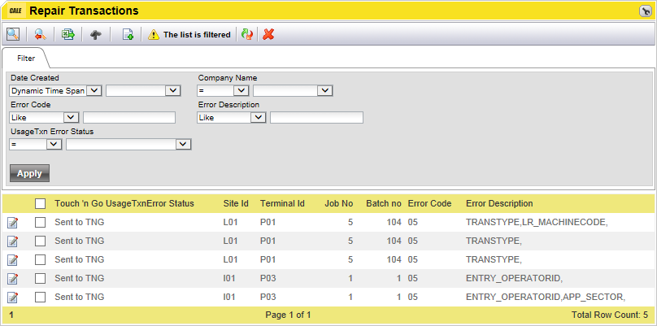
Task: Select the Filter tab
Action: [x=25, y=59]
